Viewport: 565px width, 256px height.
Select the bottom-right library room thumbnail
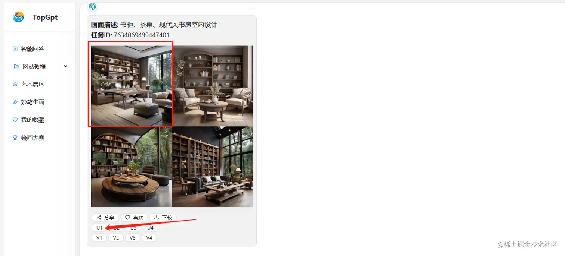pos(212,167)
